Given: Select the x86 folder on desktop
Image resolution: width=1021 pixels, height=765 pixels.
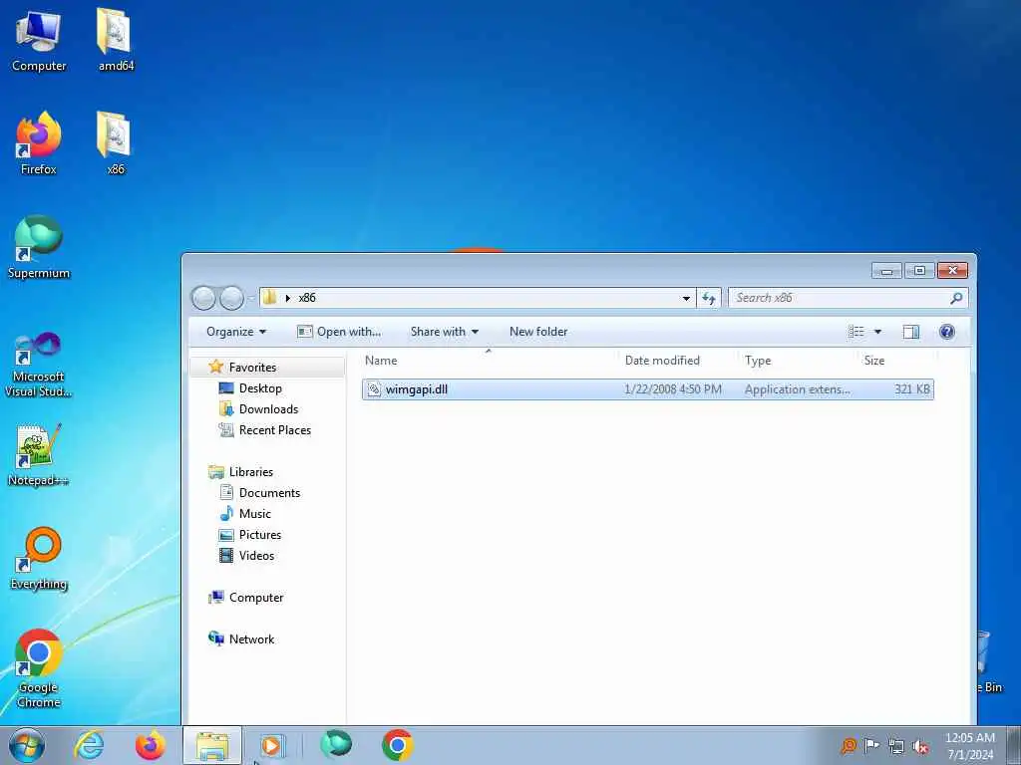Looking at the screenshot, I should tap(116, 143).
